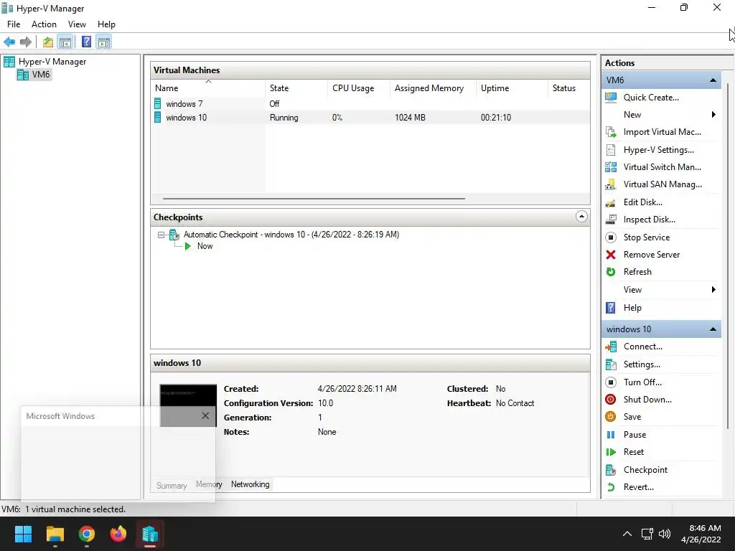This screenshot has width=735, height=551.
Task: Close the Microsoft Windows notification popup
Action: tap(205, 415)
